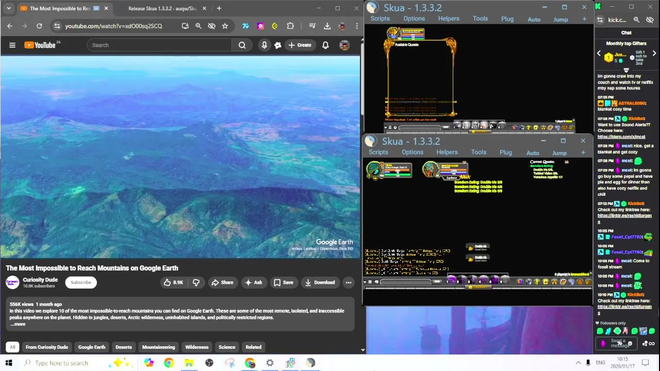Viewport: 660px width, 371px height.
Task: Open Scripts menu in upper Skua window
Action: 380,19
